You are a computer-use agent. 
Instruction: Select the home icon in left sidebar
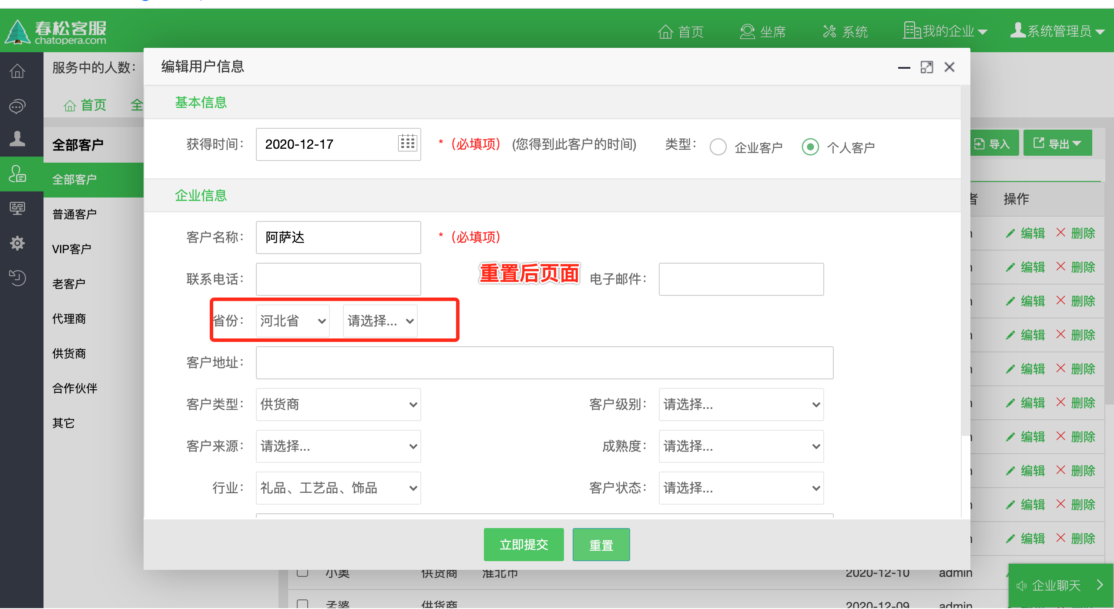[17, 70]
